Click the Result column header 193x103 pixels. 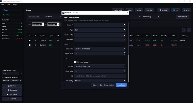click(x=155, y=36)
